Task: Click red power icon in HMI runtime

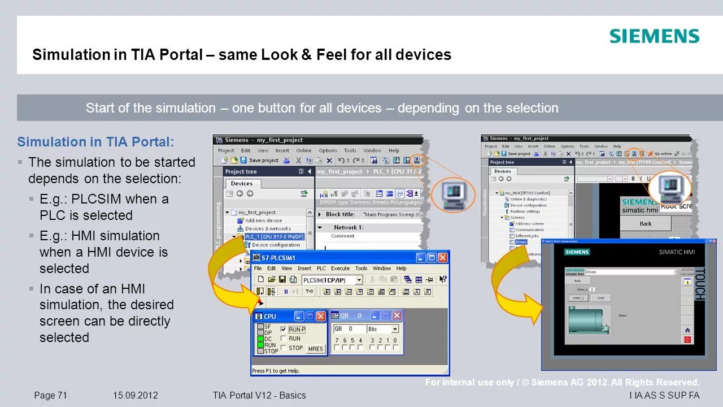Action: (x=687, y=340)
